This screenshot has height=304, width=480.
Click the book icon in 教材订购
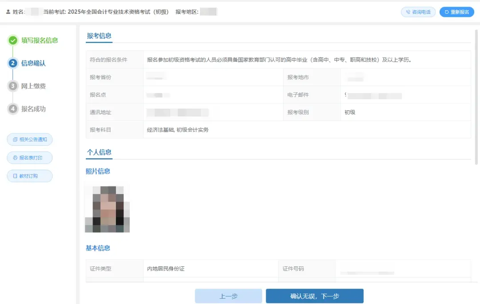click(15, 176)
